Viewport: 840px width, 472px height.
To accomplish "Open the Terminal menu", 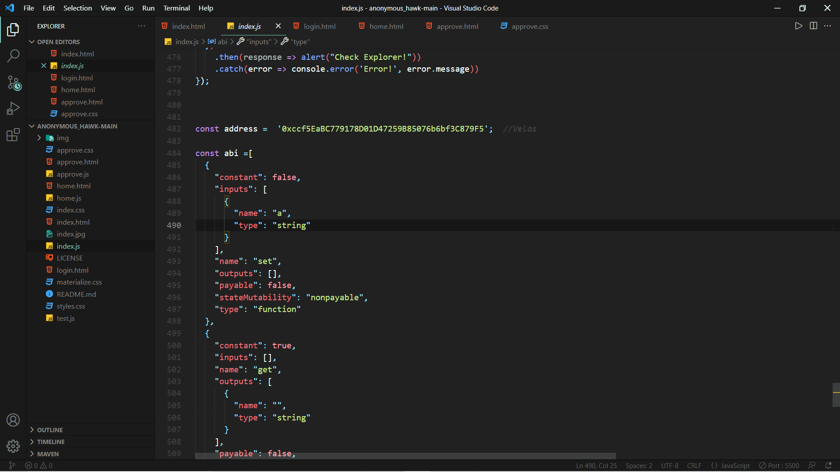I will 176,8.
